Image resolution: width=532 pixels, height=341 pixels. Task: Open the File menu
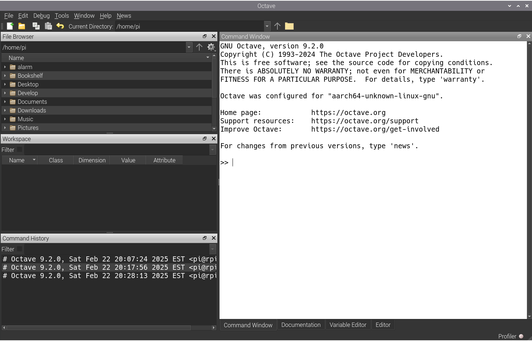(9, 16)
